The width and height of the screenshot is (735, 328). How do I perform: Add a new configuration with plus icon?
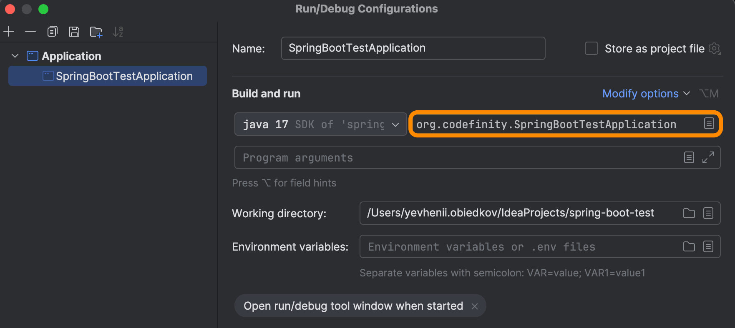point(9,32)
